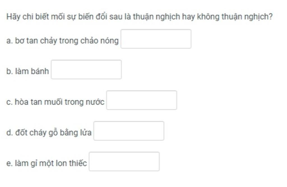Click the item letter 'e.'
The height and width of the screenshot is (187, 287).
pos(9,164)
